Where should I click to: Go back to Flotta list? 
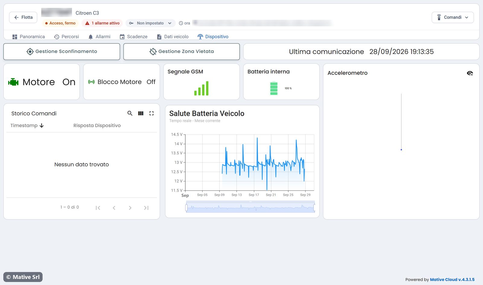pyautogui.click(x=23, y=17)
